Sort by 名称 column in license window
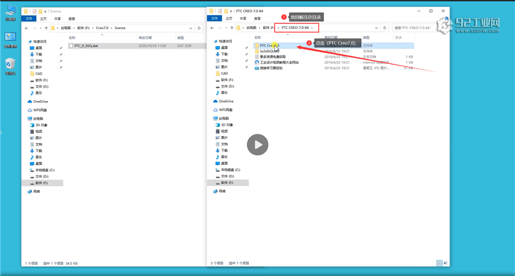The image size is (515, 276). tap(72, 38)
